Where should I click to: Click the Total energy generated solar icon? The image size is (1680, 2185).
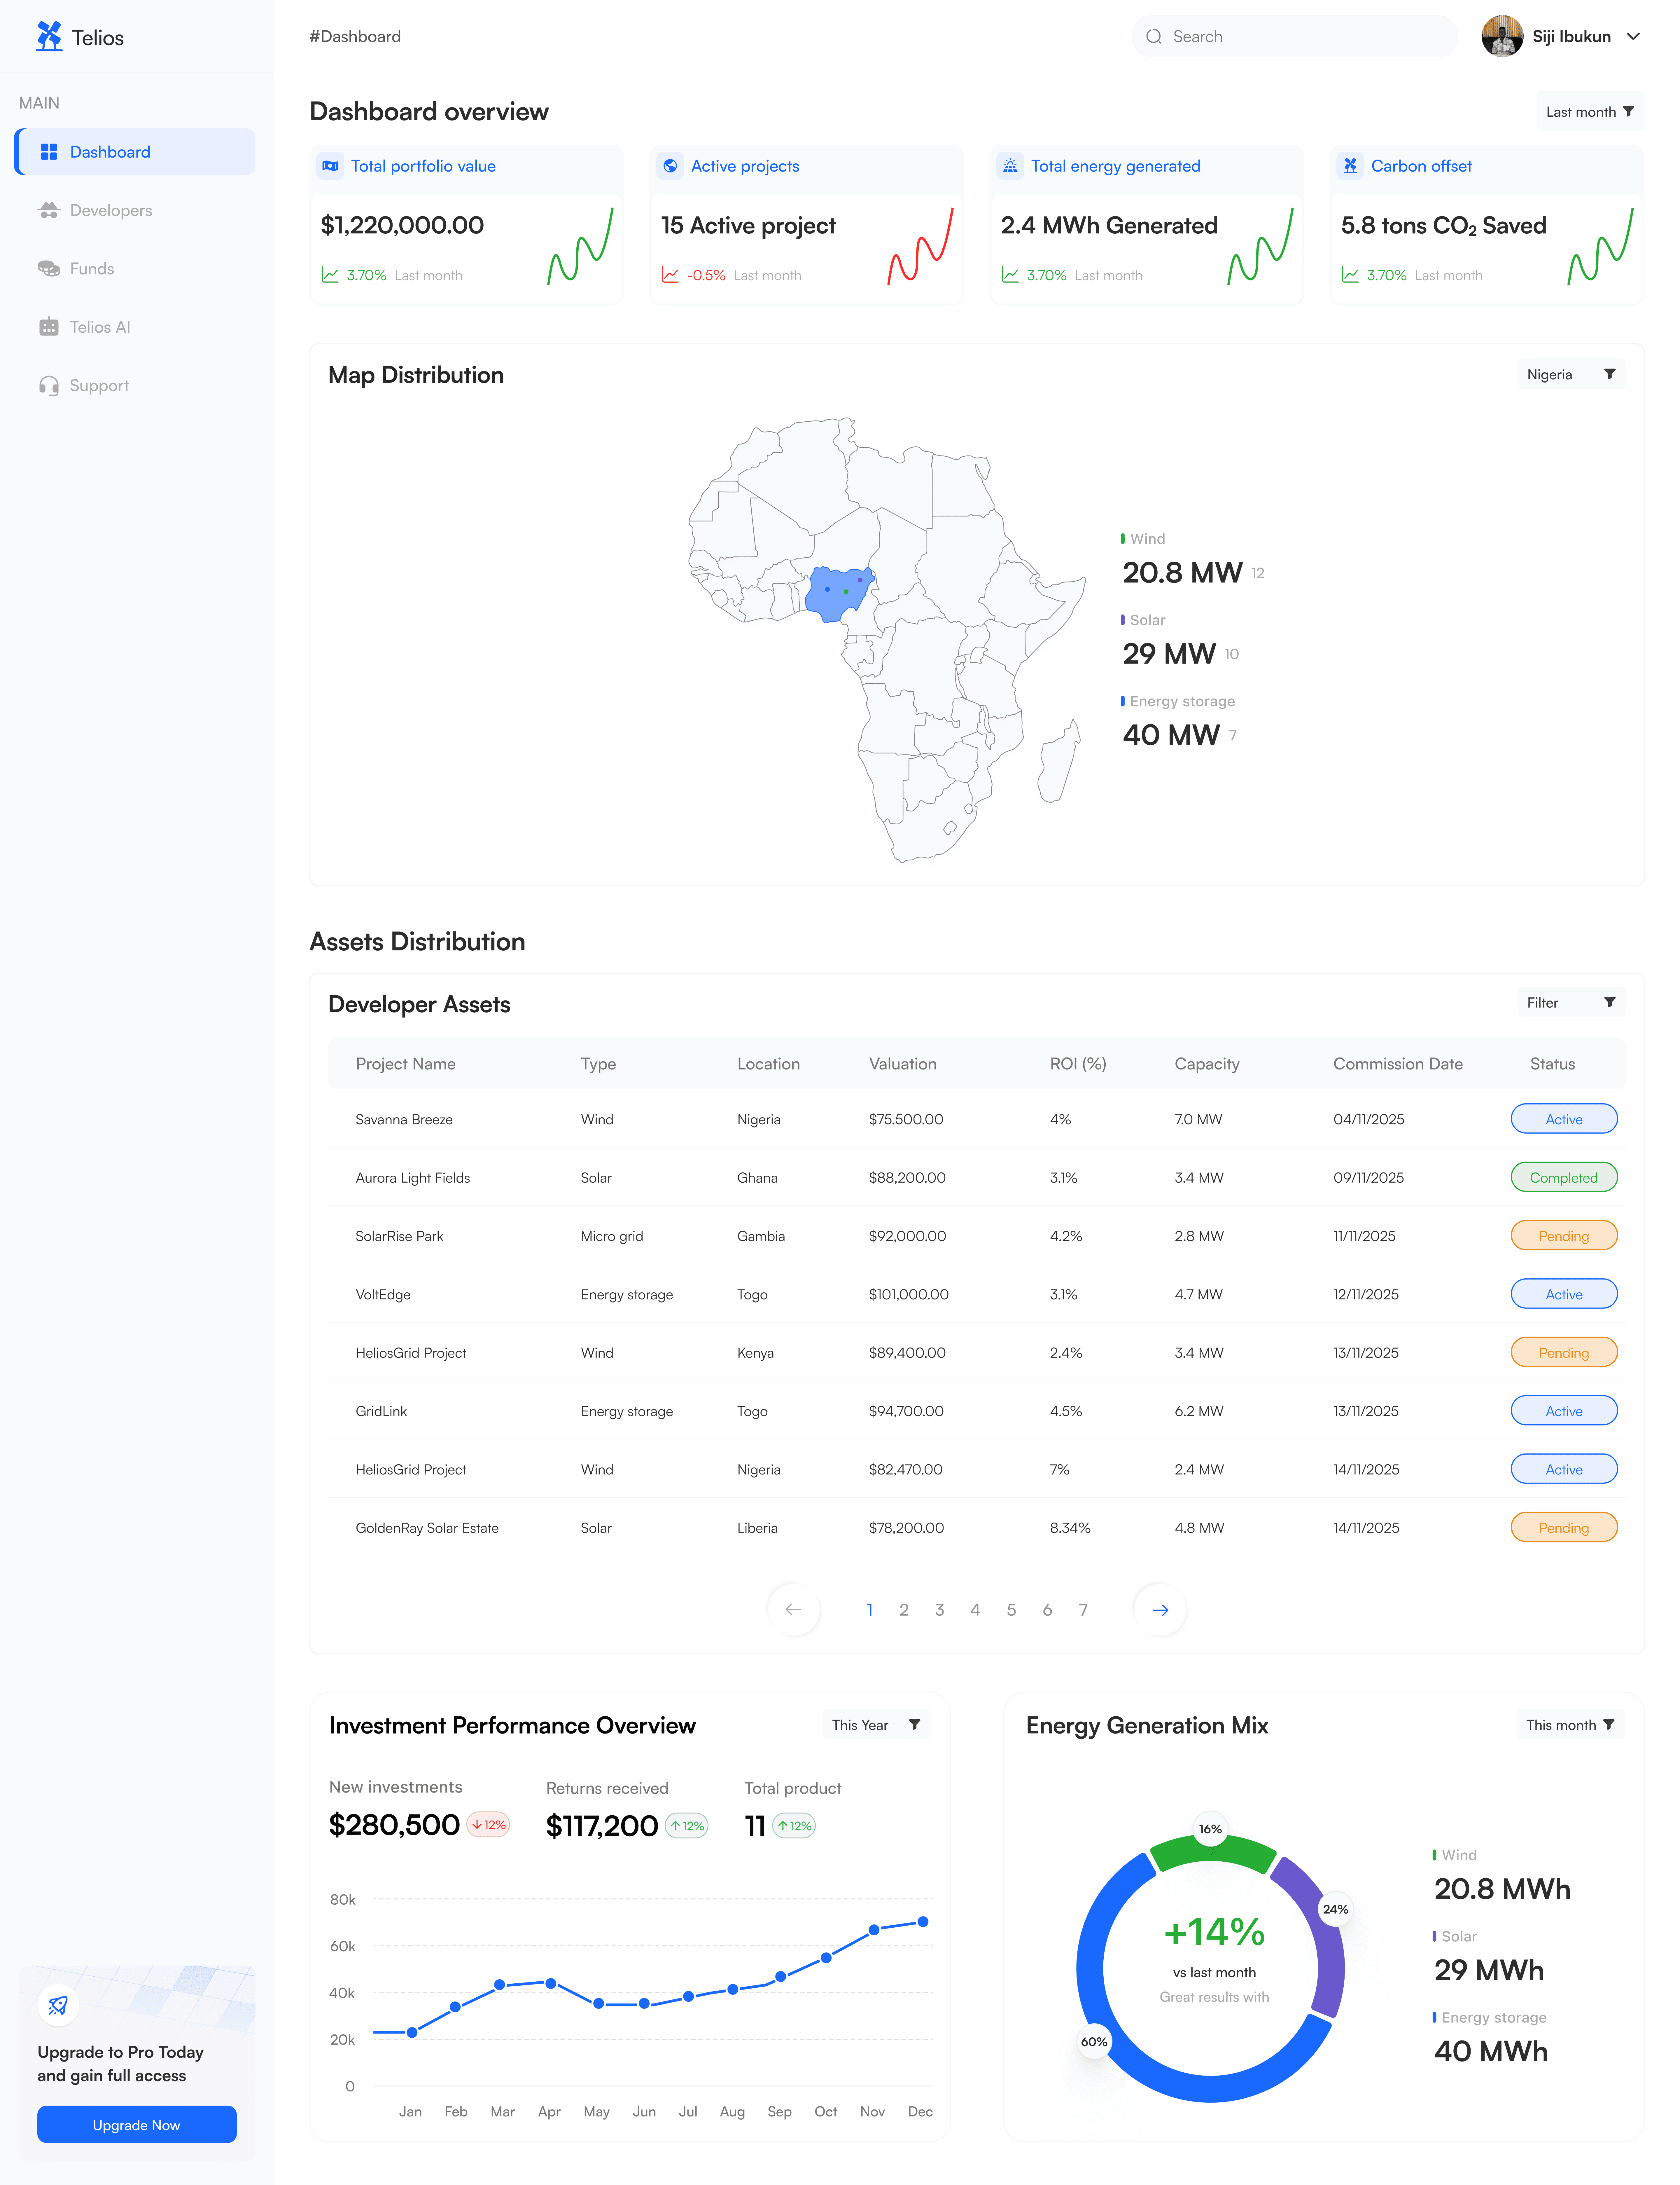tap(1010, 166)
